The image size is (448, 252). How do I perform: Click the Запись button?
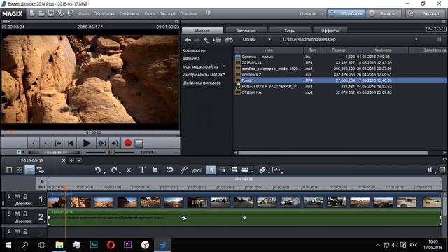point(384,13)
